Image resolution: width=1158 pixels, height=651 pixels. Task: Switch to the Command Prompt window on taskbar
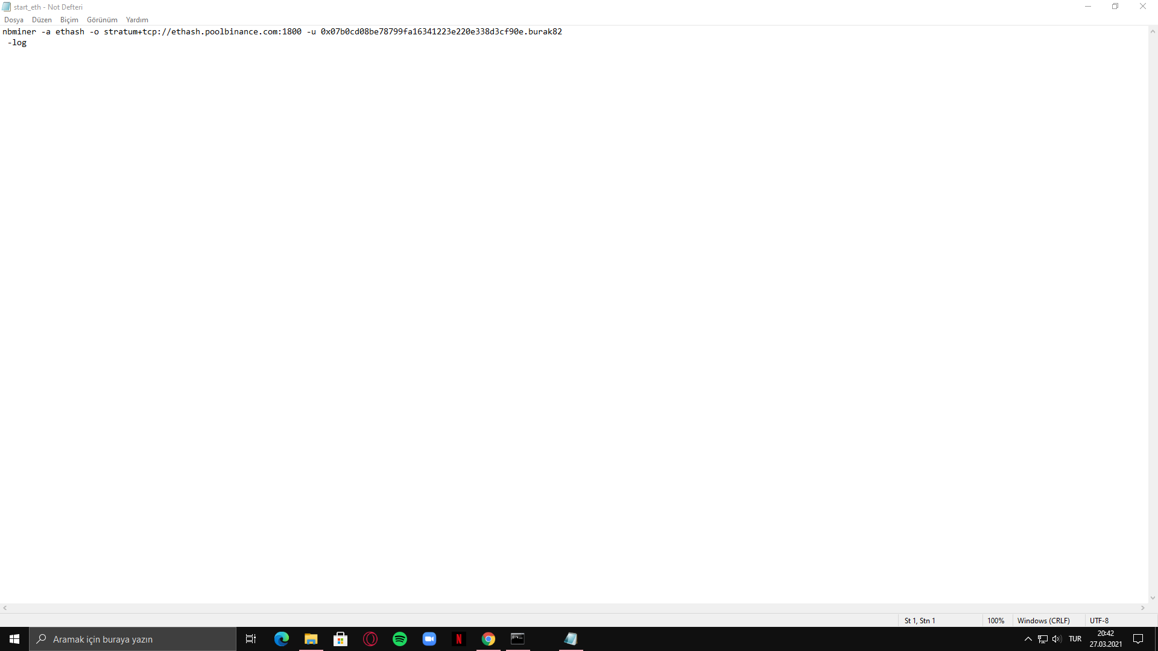pyautogui.click(x=517, y=639)
